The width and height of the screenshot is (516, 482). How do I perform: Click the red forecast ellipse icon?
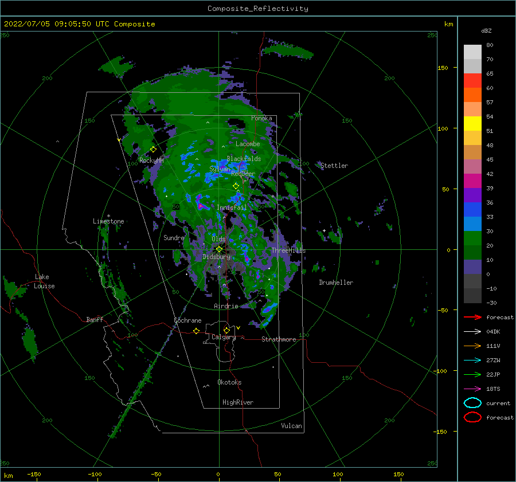[x=472, y=417]
